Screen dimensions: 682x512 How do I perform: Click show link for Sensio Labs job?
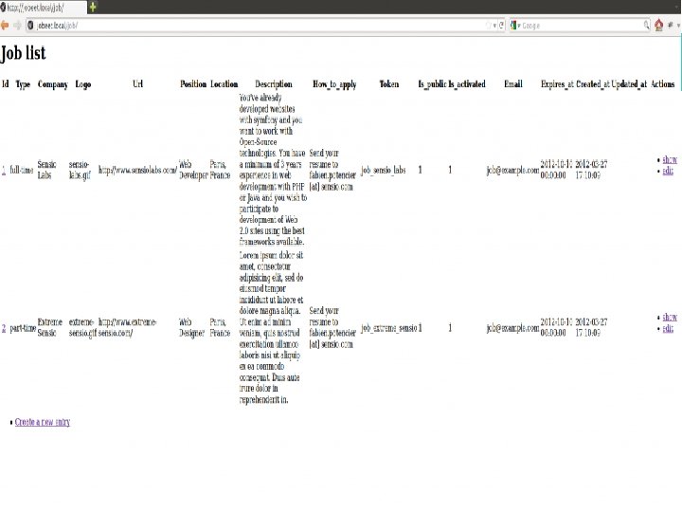point(670,159)
